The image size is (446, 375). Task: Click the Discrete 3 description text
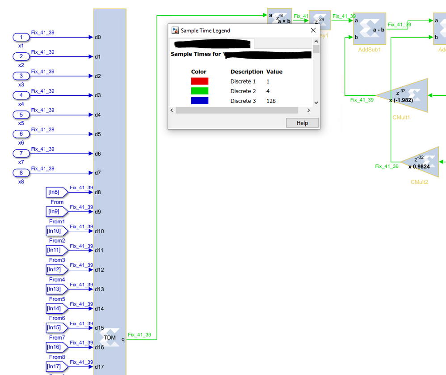click(x=243, y=101)
